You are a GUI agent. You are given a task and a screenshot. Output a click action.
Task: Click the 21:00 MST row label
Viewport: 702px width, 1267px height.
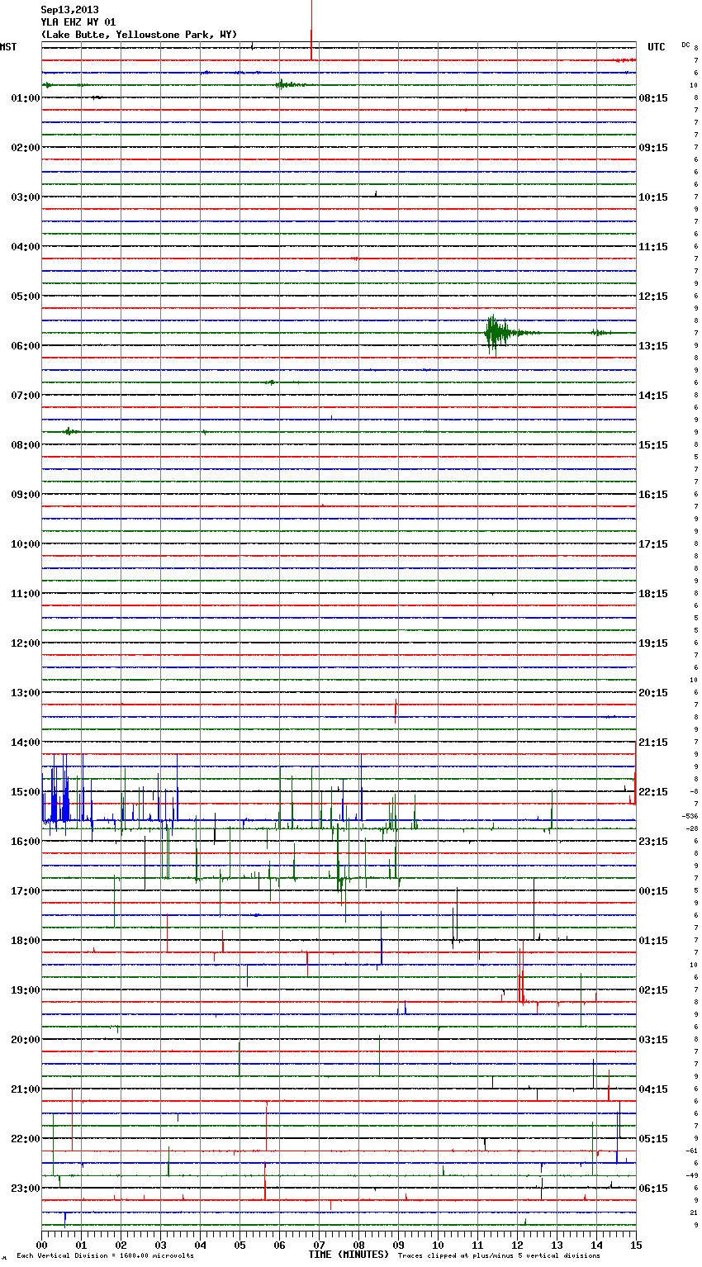(26, 1089)
